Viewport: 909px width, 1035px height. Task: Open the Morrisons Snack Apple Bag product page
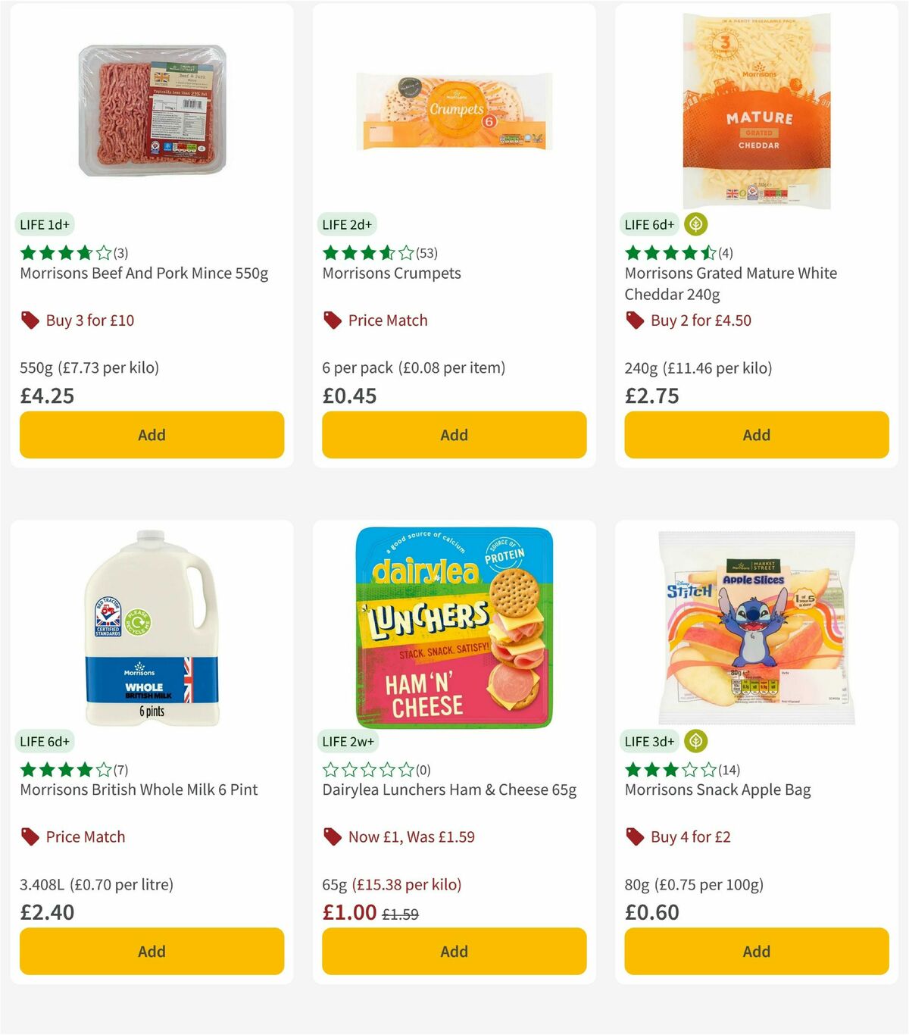717,790
